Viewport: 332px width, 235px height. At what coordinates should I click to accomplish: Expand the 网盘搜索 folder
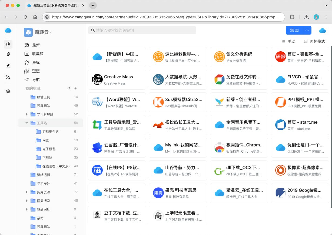coord(27,201)
